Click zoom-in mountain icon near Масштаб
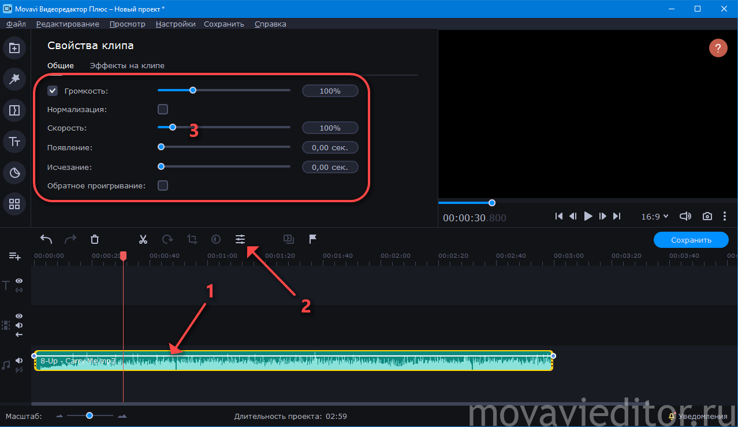The height and width of the screenshot is (427, 738). (122, 416)
